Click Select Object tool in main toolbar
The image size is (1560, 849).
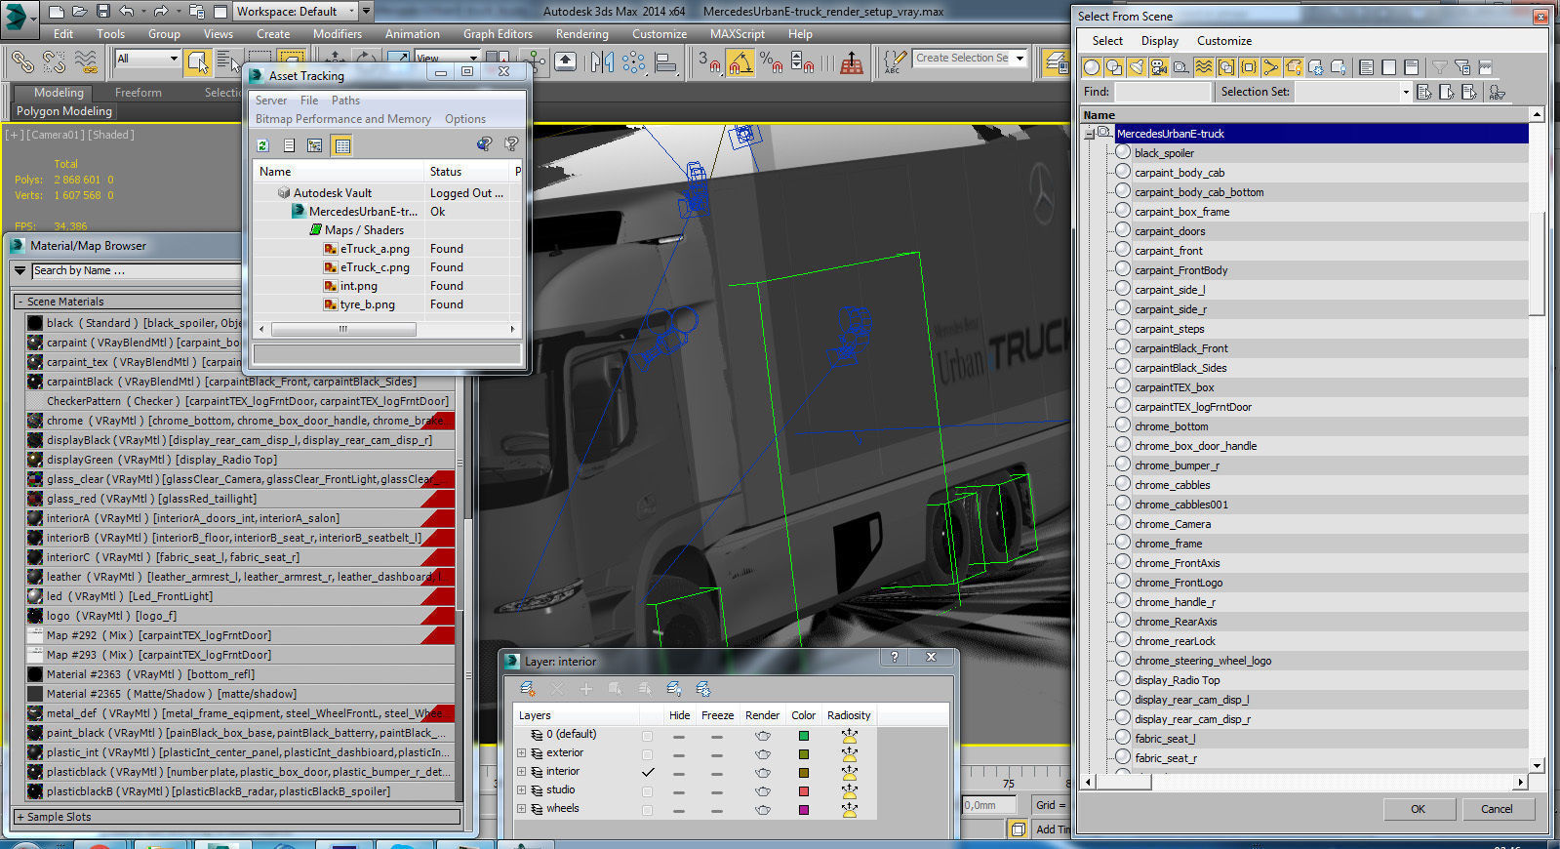point(198,62)
